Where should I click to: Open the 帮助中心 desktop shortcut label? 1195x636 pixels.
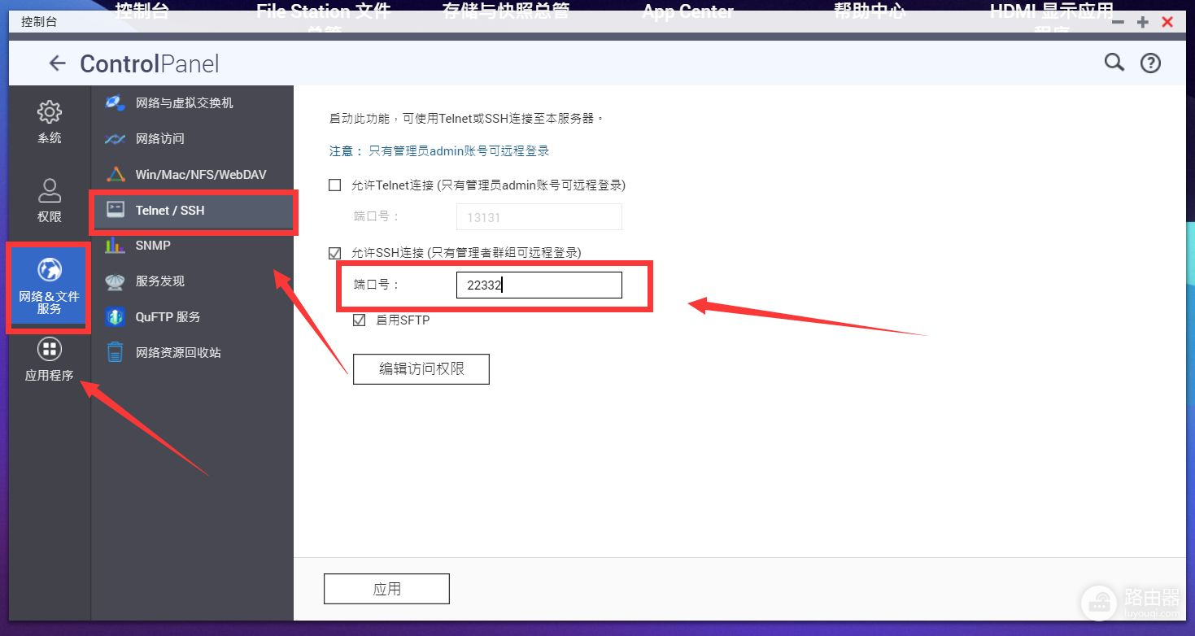click(870, 11)
